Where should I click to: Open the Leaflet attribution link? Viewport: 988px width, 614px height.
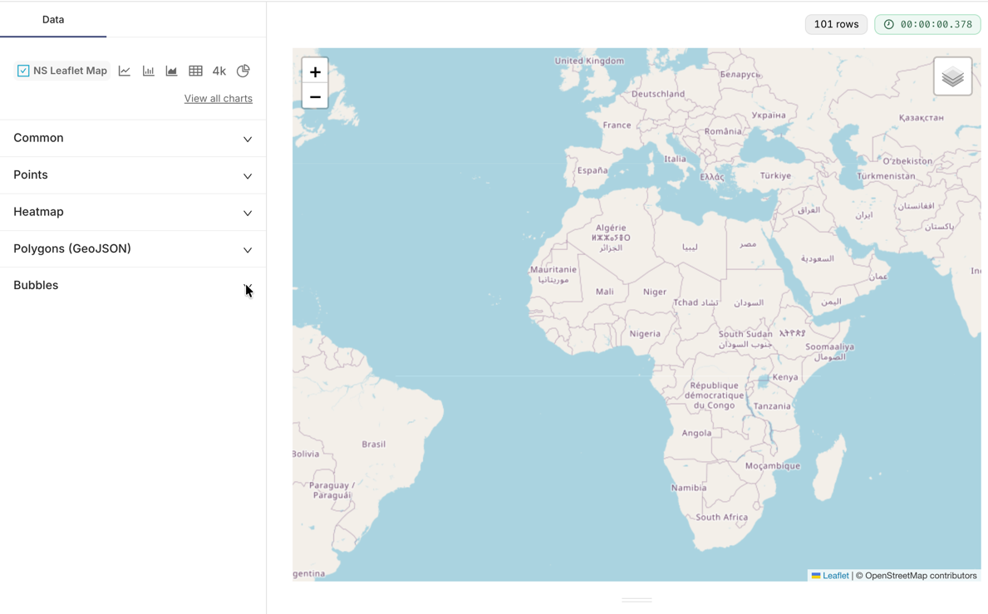point(835,576)
